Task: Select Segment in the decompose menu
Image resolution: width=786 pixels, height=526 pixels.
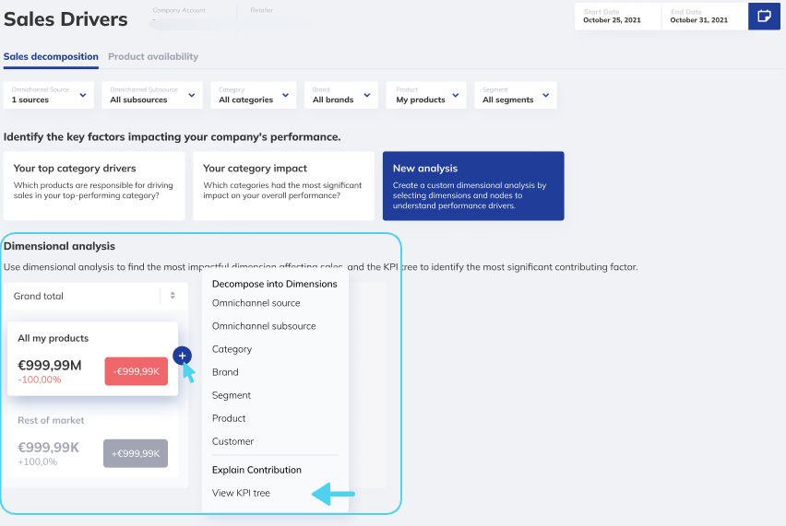Action: point(232,395)
